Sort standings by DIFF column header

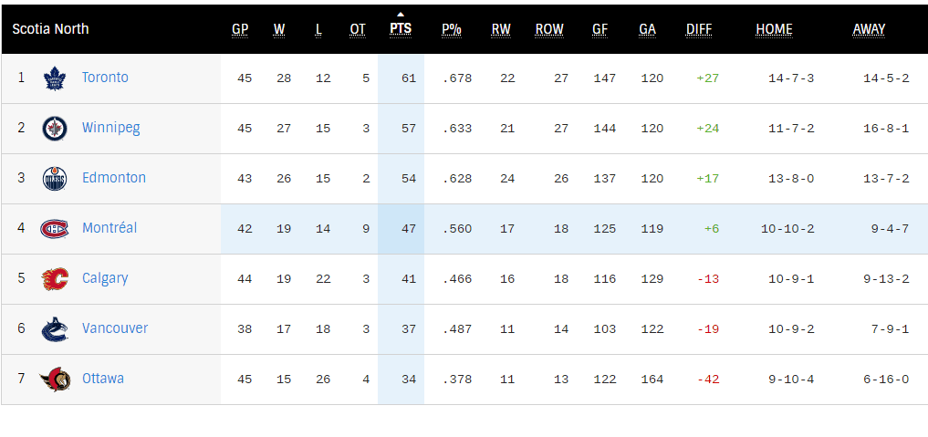699,29
